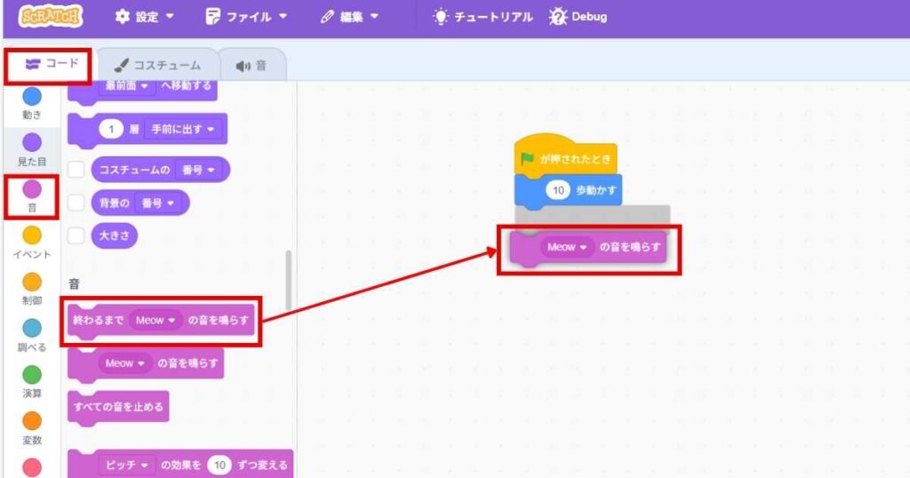The width and height of the screenshot is (910, 478).
Task: Switch to the コスチューム tab
Action: coord(157,65)
